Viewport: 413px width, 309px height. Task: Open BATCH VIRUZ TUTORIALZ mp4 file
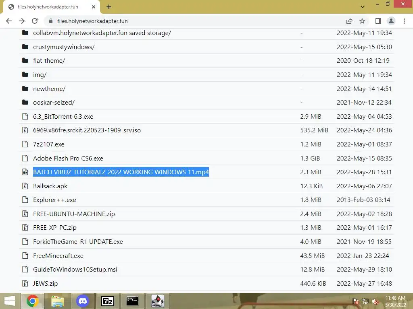click(x=121, y=172)
